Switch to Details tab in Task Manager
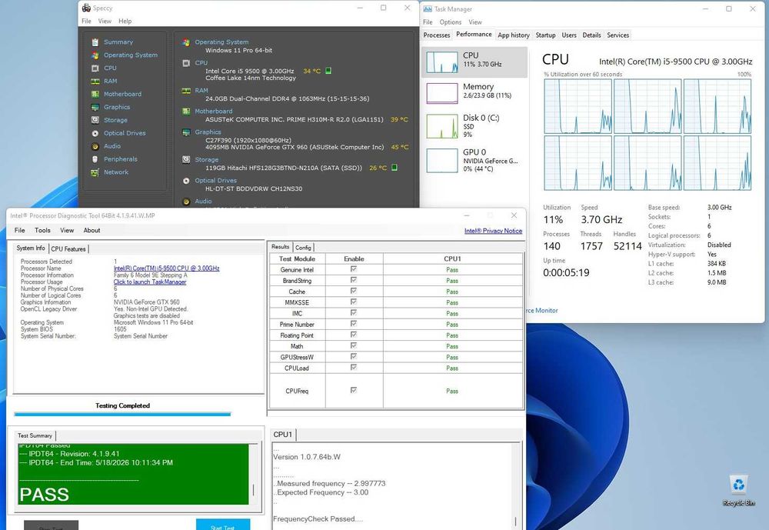Image resolution: width=769 pixels, height=530 pixels. tap(591, 35)
